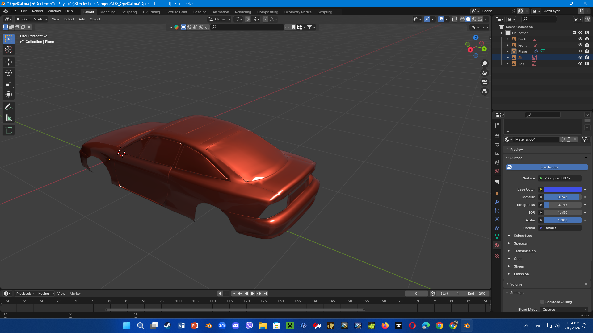Toggle Collection exclude checkbox in outliner
Viewport: 593px width, 333px height.
574,33
